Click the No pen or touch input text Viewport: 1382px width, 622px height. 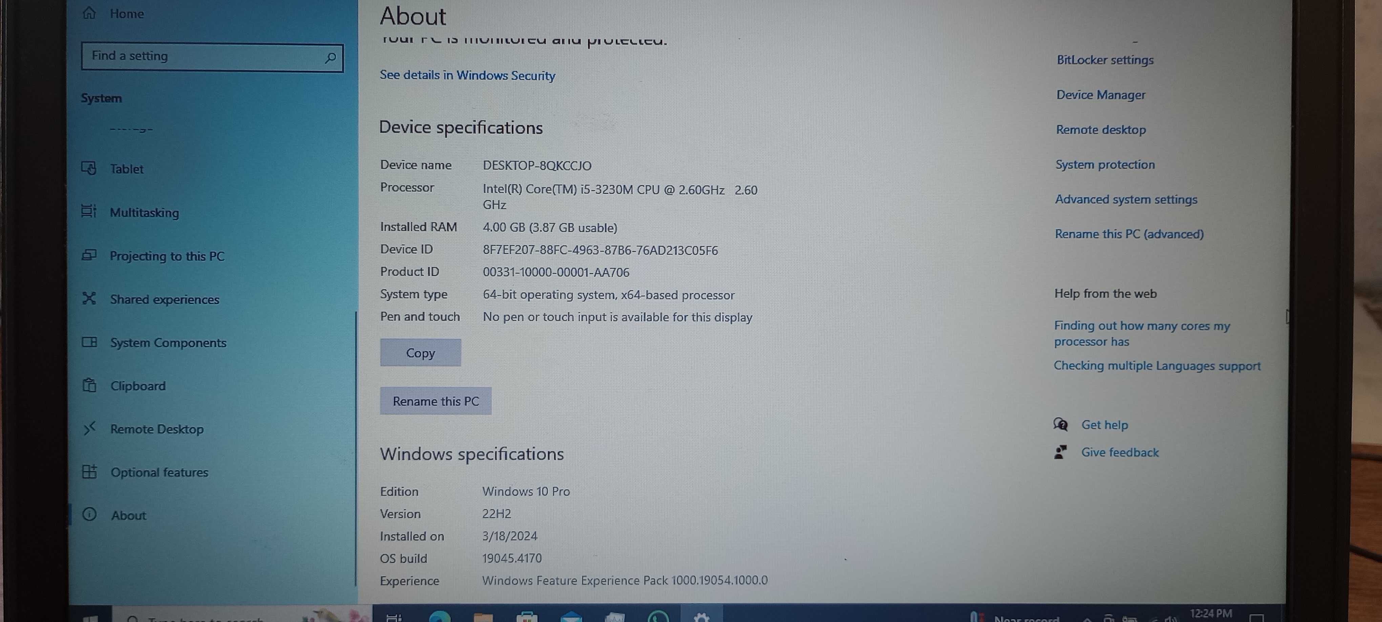617,317
